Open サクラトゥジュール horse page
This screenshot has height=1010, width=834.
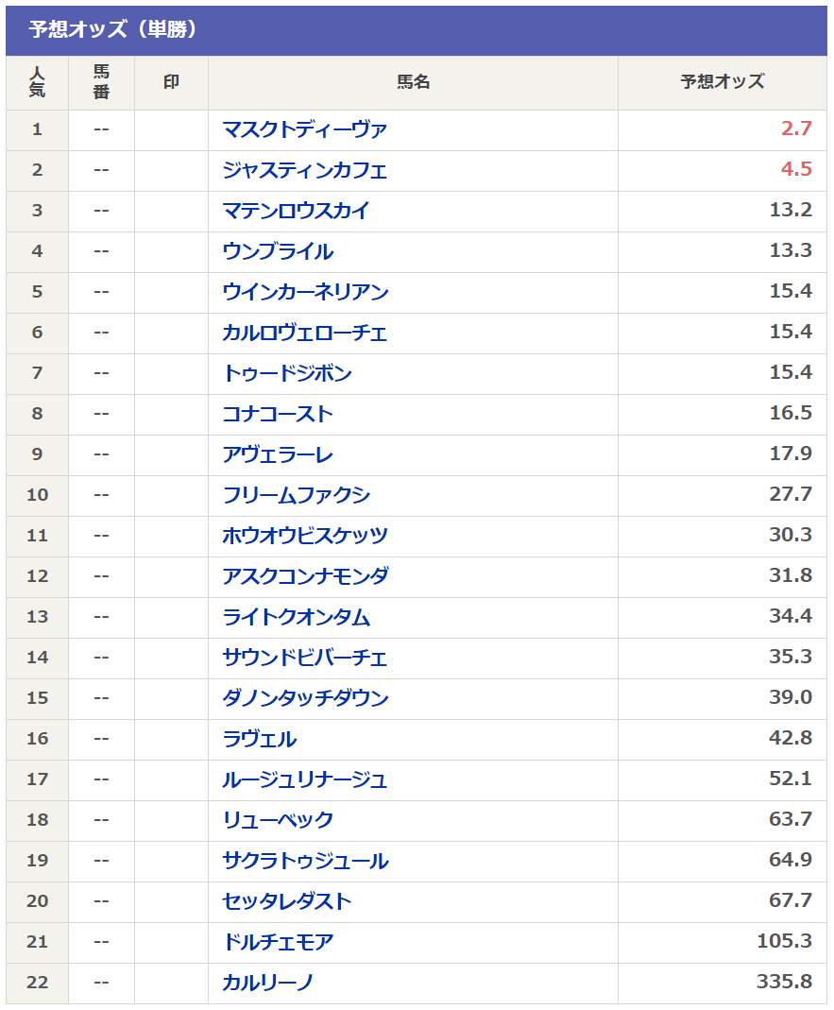(305, 860)
